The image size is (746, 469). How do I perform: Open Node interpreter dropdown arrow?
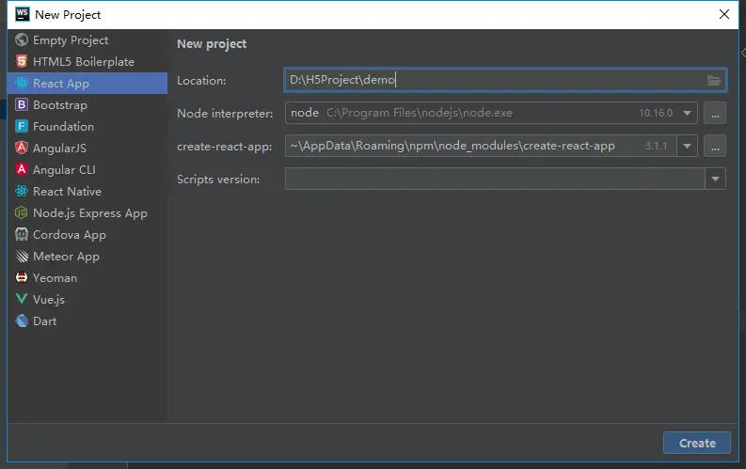[x=687, y=113]
